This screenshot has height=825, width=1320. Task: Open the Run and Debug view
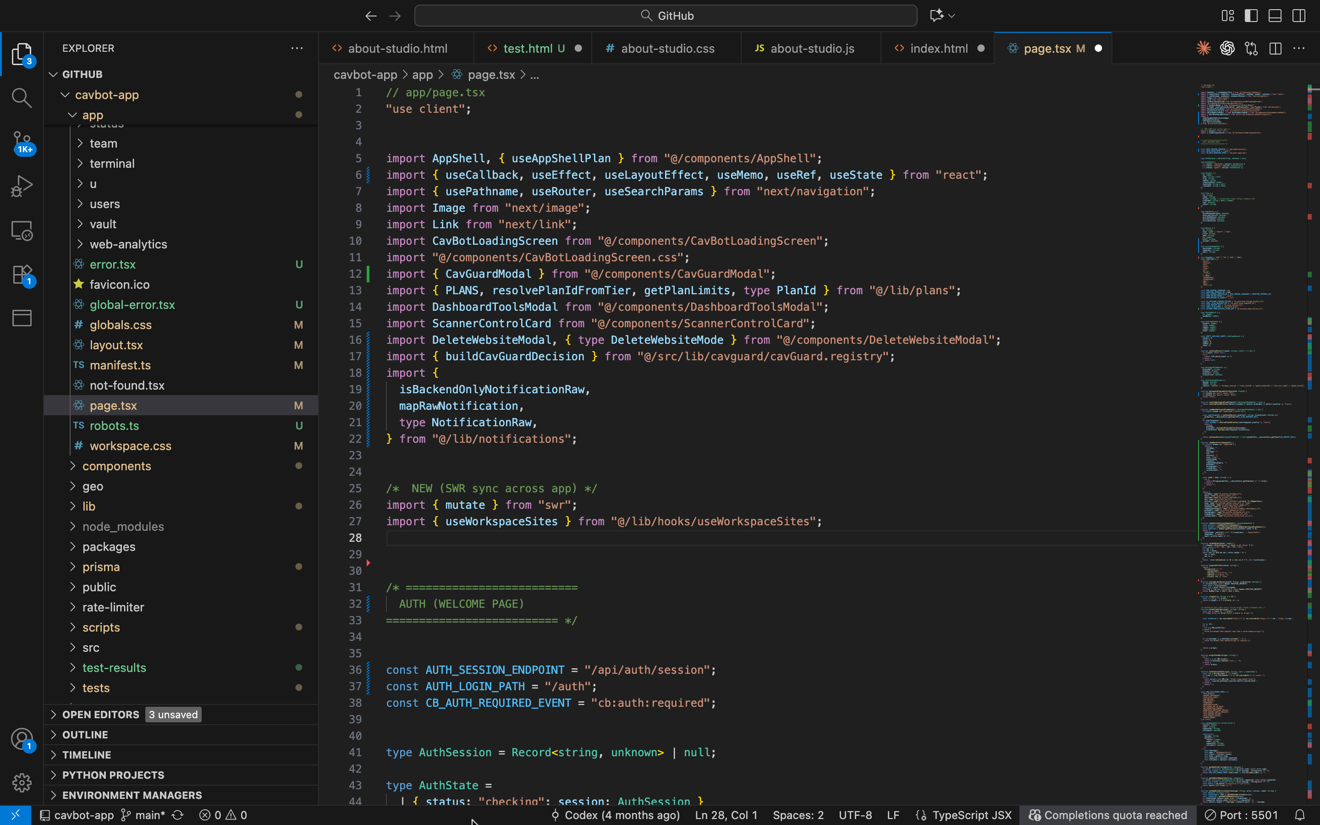pos(22,186)
